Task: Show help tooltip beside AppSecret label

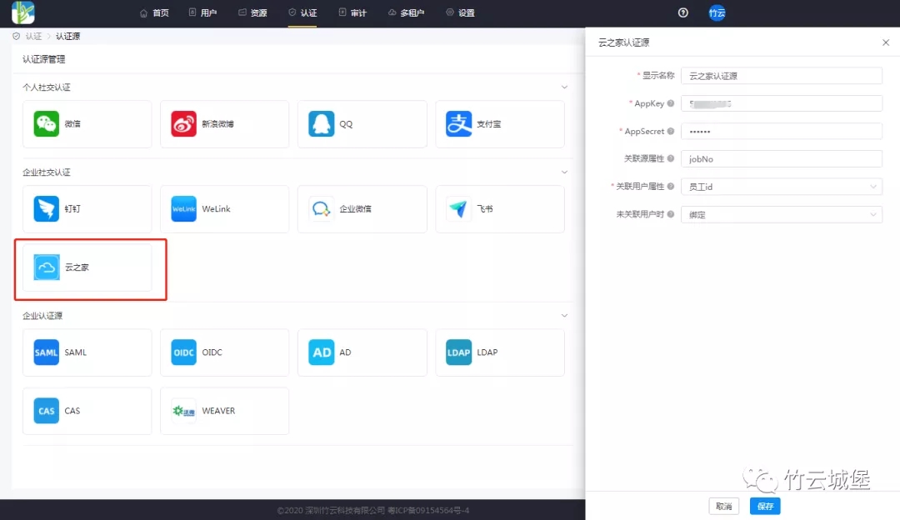Action: tap(670, 131)
